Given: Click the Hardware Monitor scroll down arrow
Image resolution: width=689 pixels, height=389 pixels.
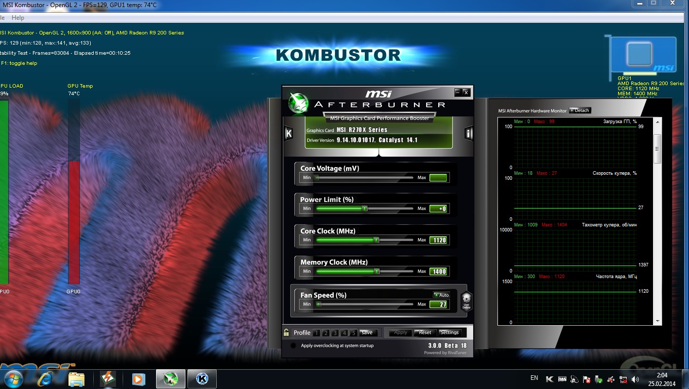Looking at the screenshot, I should (x=658, y=321).
